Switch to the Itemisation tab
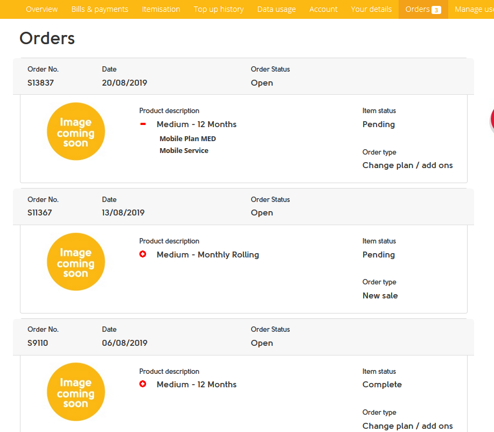Viewport: 494px width, 432px height. point(161,9)
